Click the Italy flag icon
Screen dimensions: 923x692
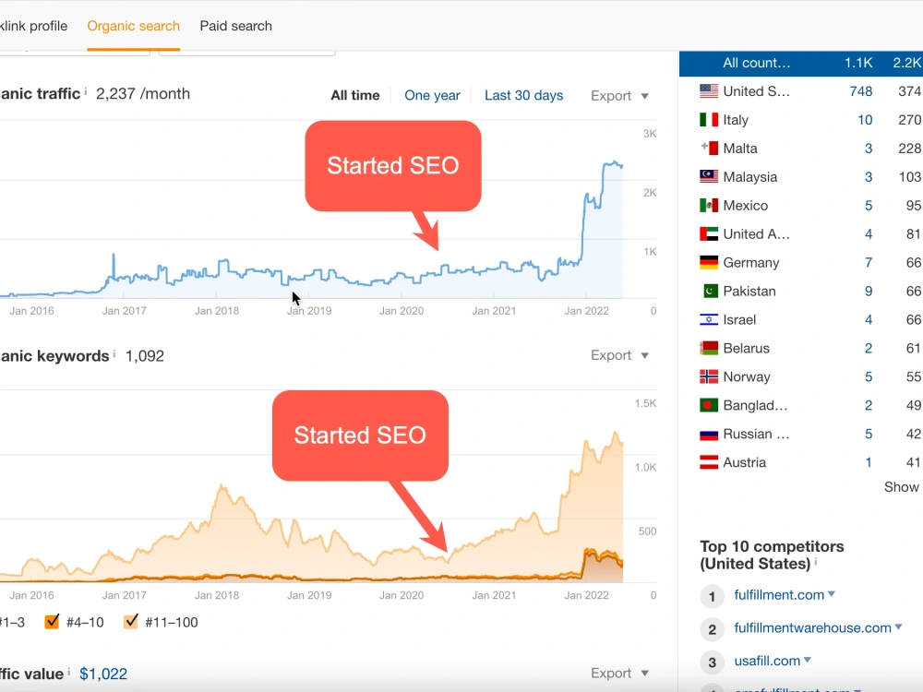coord(709,120)
